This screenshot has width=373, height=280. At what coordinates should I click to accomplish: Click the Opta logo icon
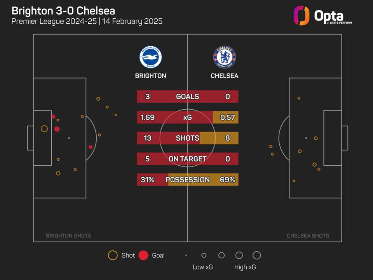pyautogui.click(x=302, y=16)
